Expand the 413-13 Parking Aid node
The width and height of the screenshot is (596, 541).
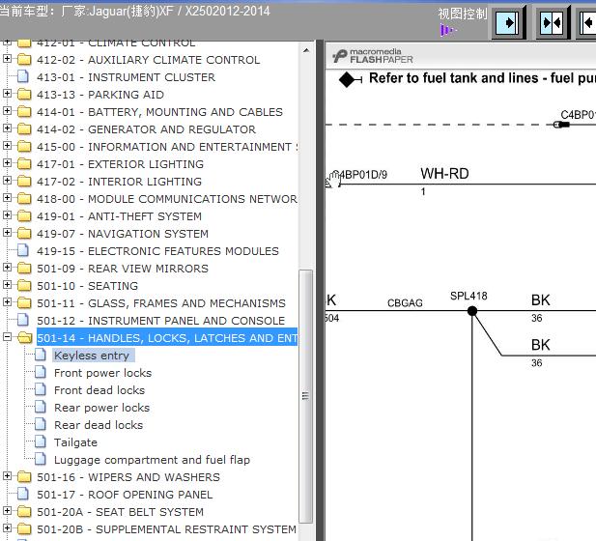(x=7, y=93)
